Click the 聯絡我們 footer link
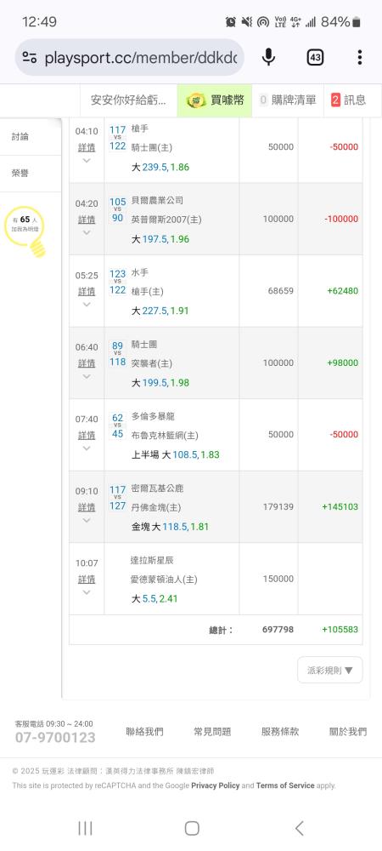 (144, 732)
